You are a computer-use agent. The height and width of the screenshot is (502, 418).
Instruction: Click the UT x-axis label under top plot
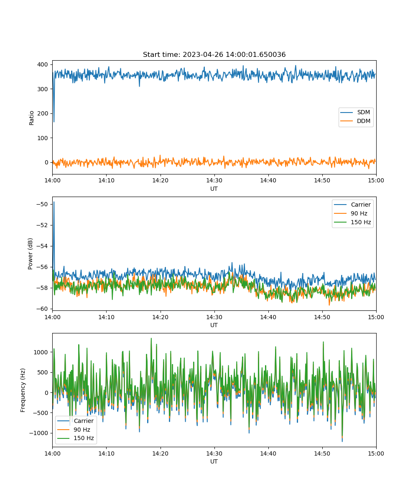pos(214,189)
